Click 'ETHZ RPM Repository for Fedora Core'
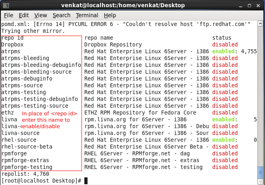265x185 pixels. click(140, 113)
